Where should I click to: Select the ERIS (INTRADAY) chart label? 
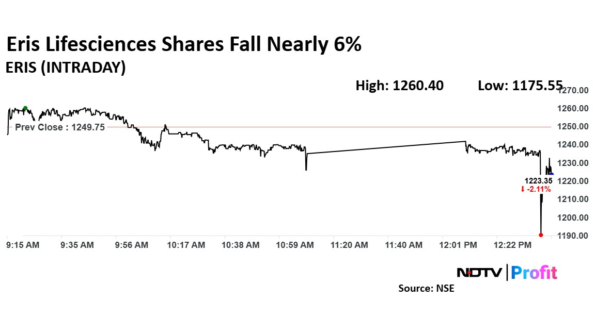pyautogui.click(x=65, y=68)
